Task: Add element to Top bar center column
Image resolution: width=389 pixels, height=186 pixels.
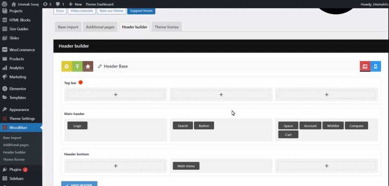Action: [221, 95]
